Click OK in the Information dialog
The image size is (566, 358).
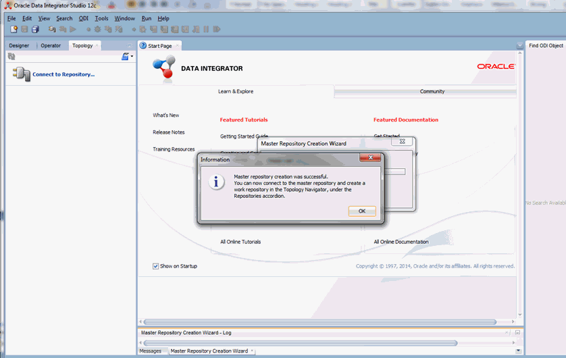[362, 211]
